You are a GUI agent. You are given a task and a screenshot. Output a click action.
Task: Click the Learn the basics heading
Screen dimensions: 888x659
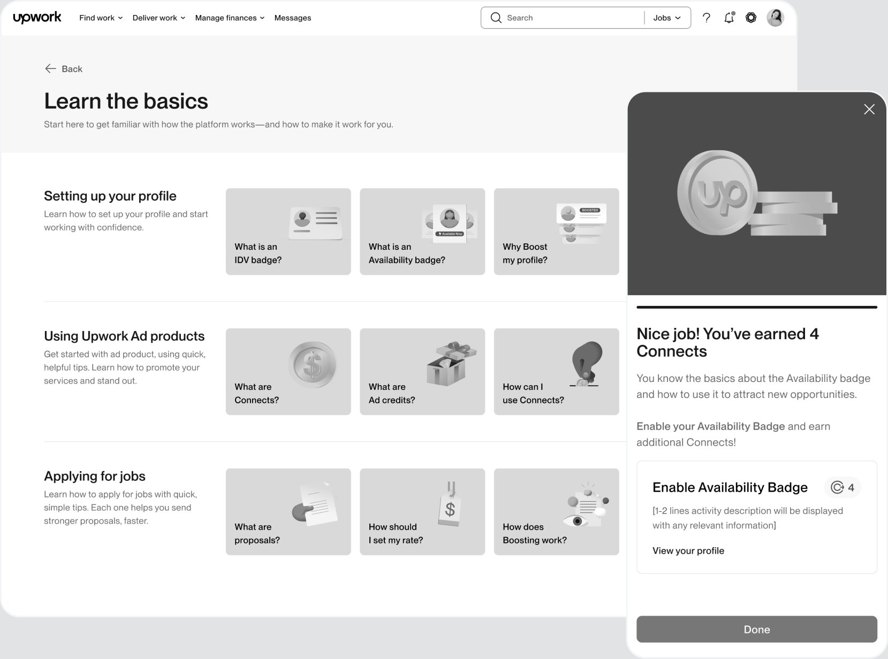click(x=126, y=101)
